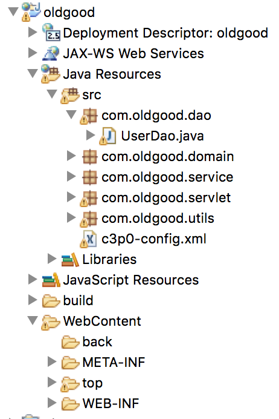Viewport: 279px width, 419px height.
Task: Select the com.oldgood.utils package label
Action: point(158,219)
